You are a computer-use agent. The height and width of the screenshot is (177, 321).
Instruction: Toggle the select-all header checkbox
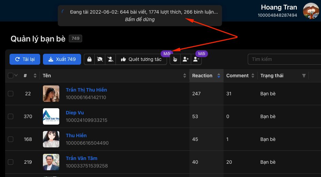tap(11, 76)
